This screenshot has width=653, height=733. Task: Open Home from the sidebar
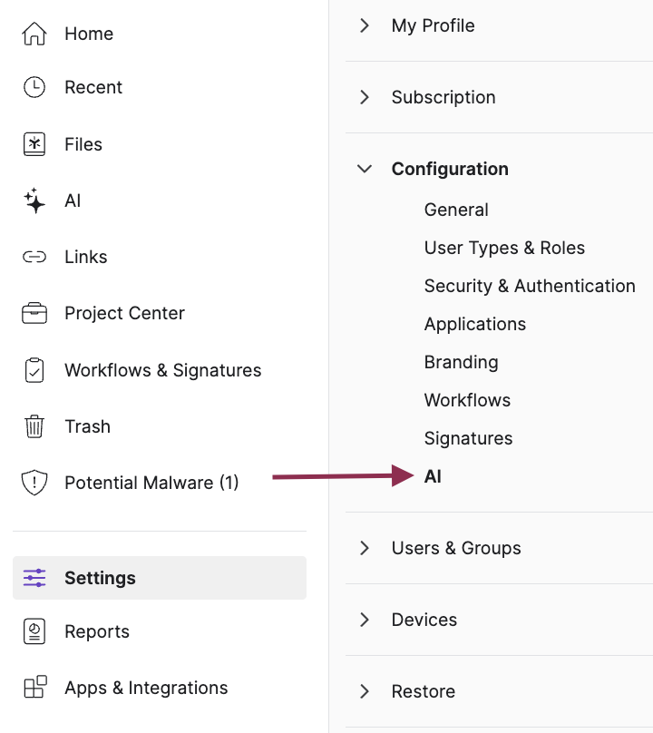(x=89, y=34)
